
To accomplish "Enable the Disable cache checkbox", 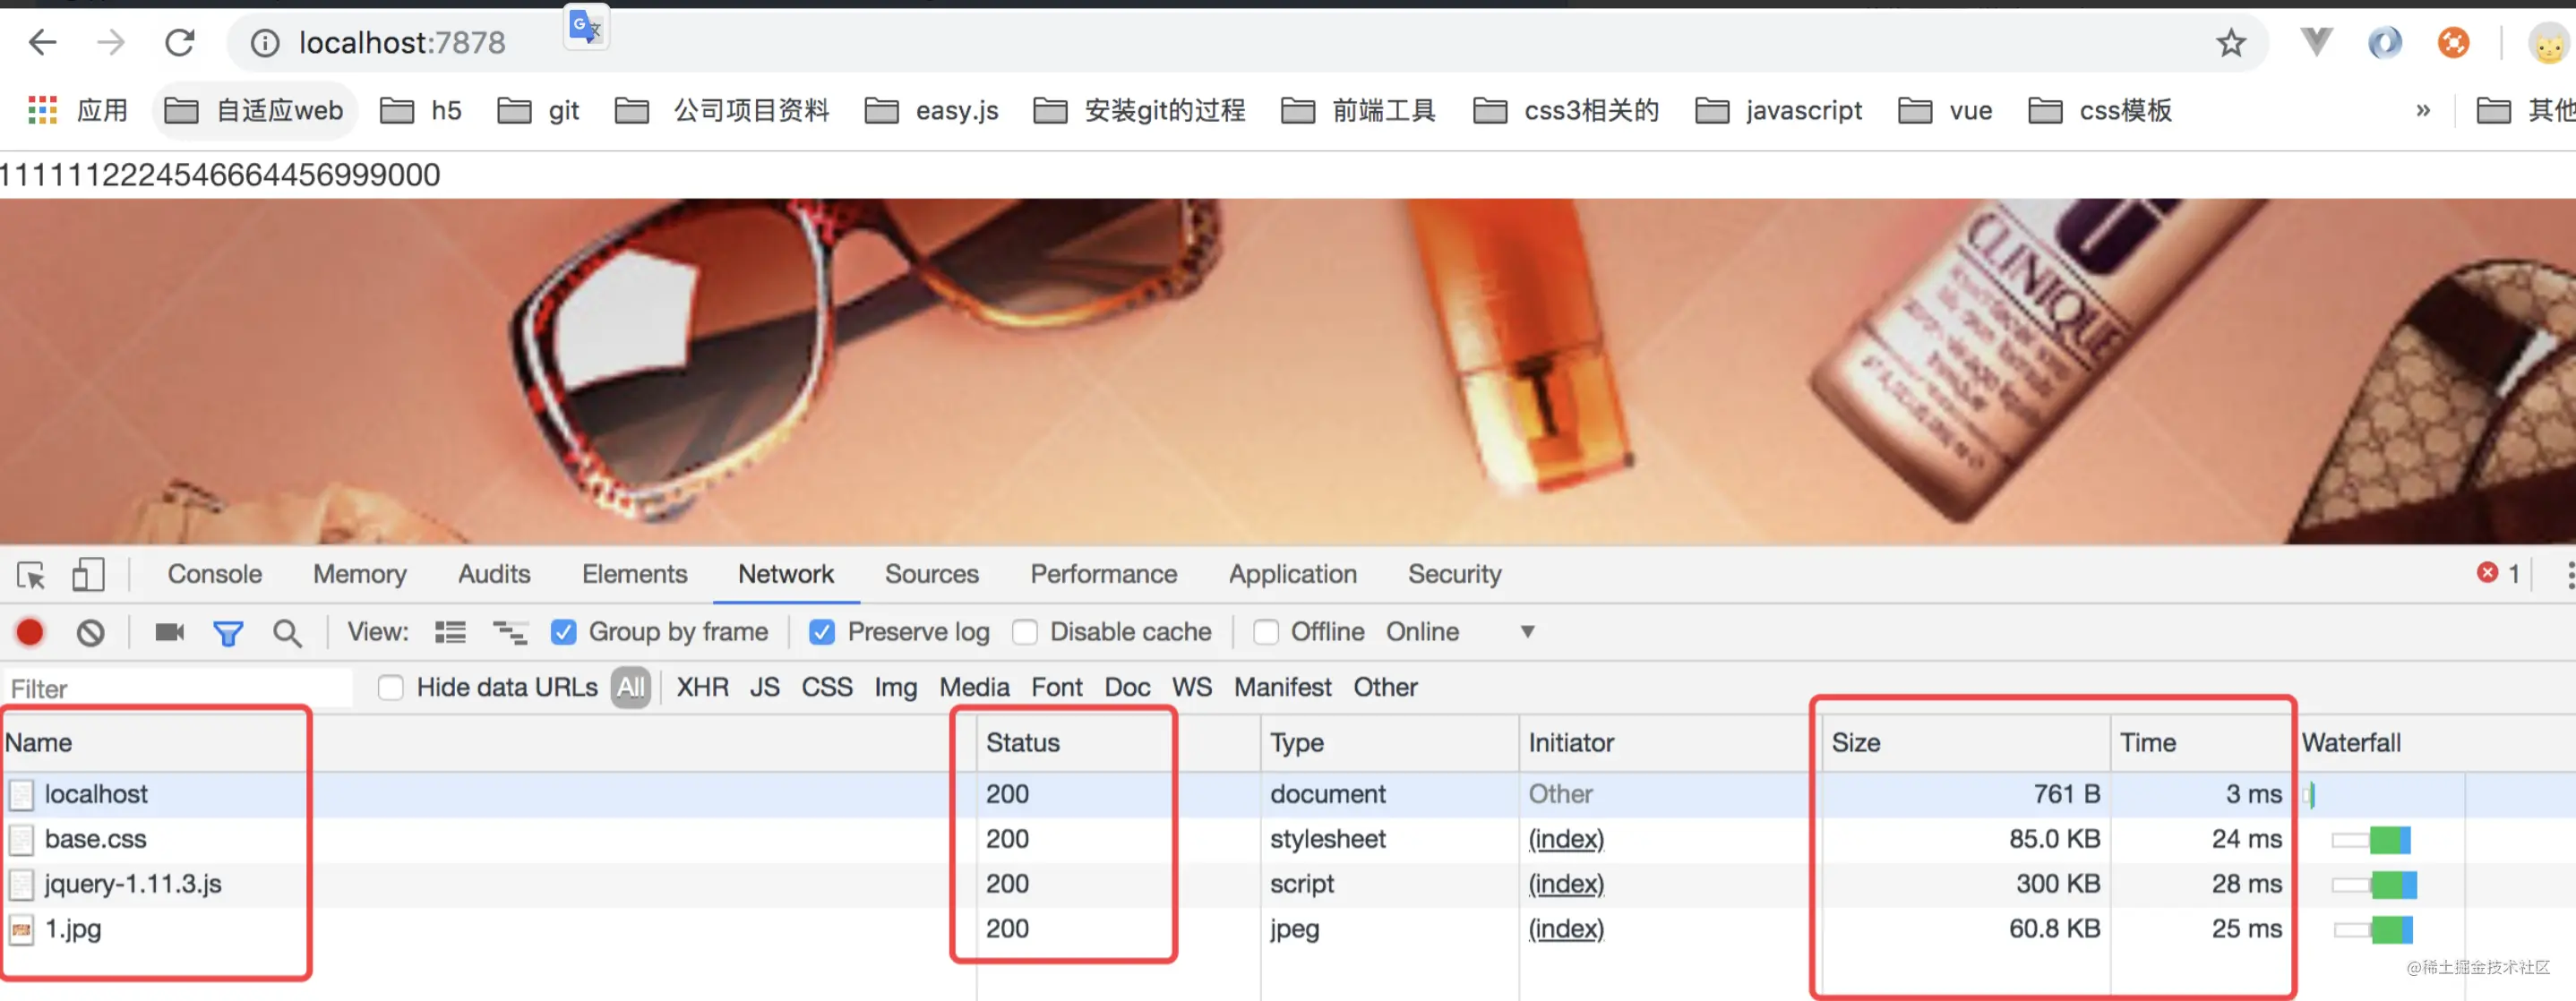I will click(x=1025, y=632).
